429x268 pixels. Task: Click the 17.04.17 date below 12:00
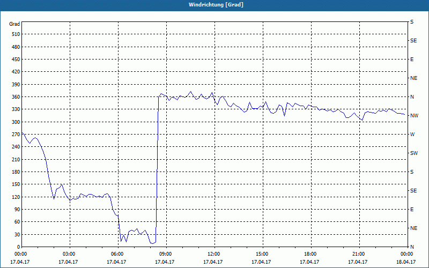(213, 262)
